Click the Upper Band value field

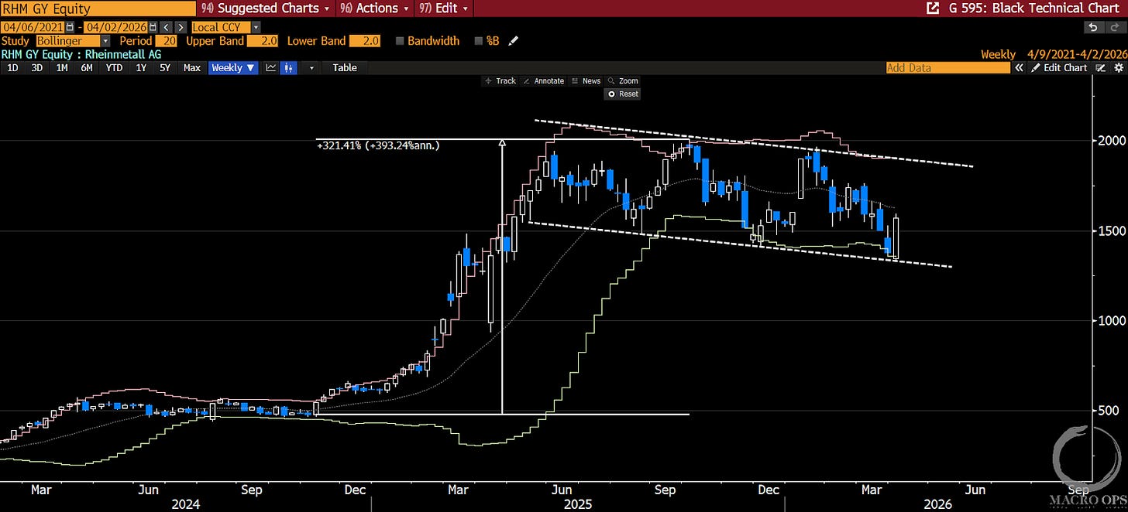coord(262,41)
